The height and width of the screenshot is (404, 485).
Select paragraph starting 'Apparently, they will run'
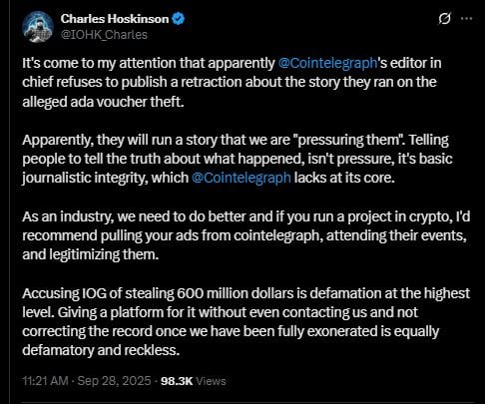[x=238, y=159]
